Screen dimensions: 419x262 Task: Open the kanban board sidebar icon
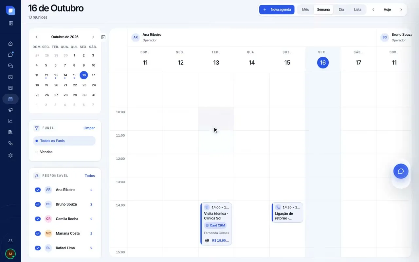coord(10,88)
